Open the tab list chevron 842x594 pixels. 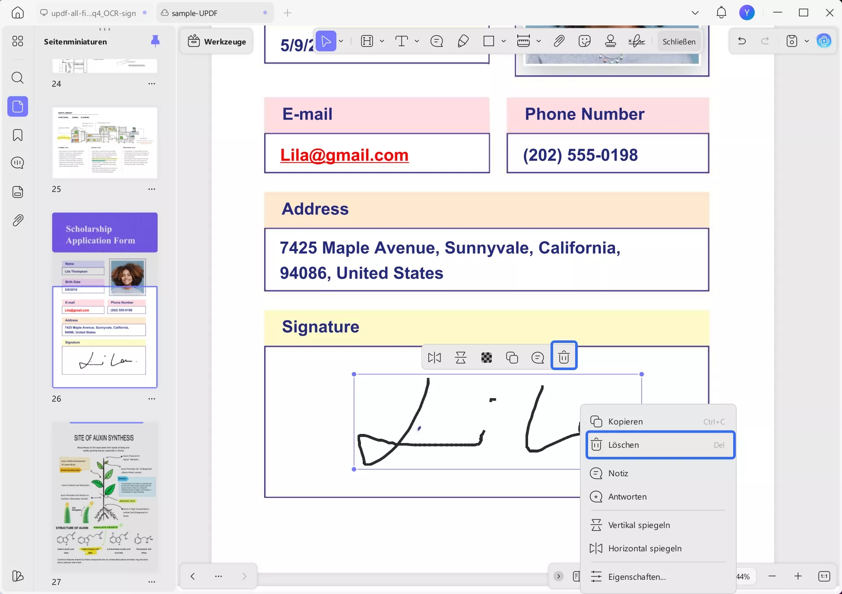pyautogui.click(x=695, y=13)
